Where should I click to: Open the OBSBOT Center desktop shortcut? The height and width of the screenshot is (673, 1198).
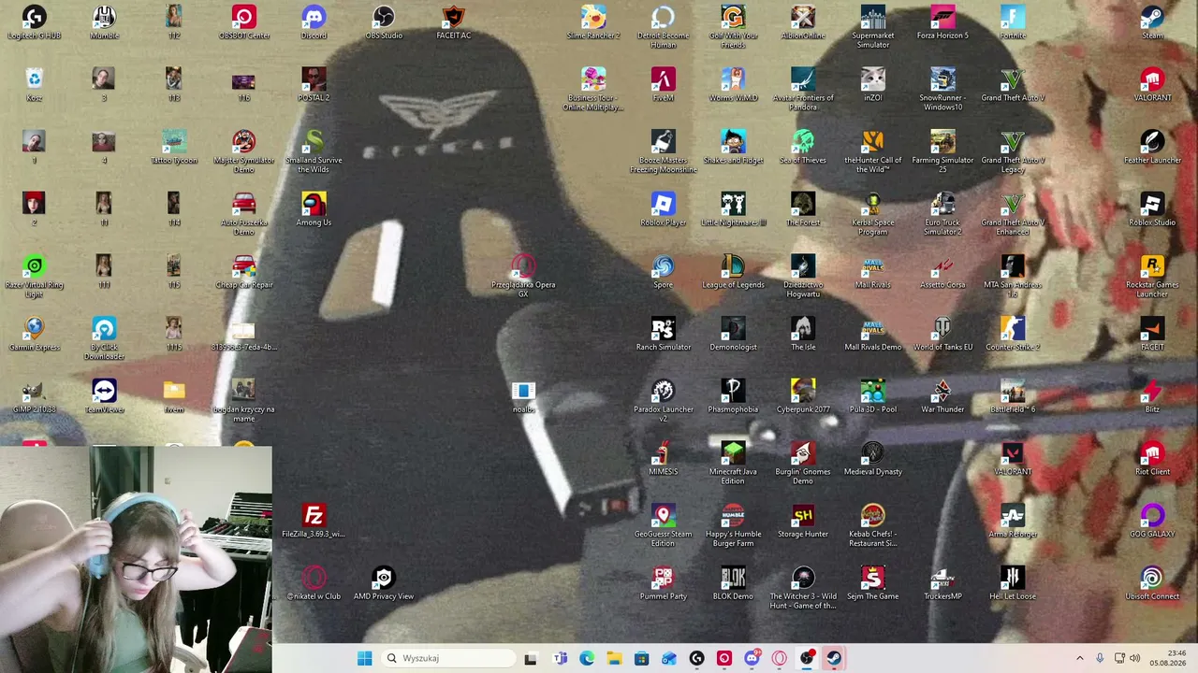click(x=243, y=22)
